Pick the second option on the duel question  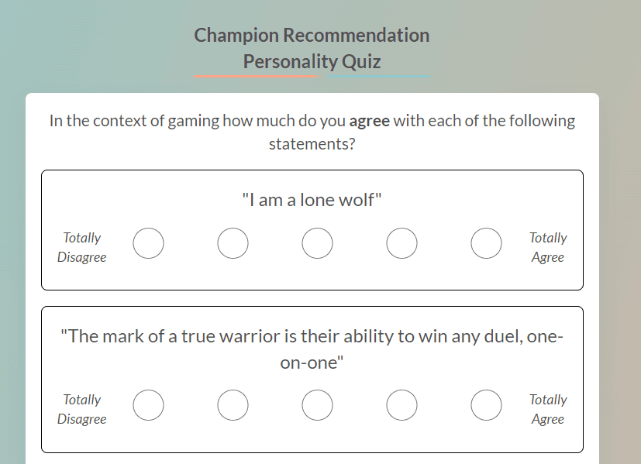coord(233,404)
